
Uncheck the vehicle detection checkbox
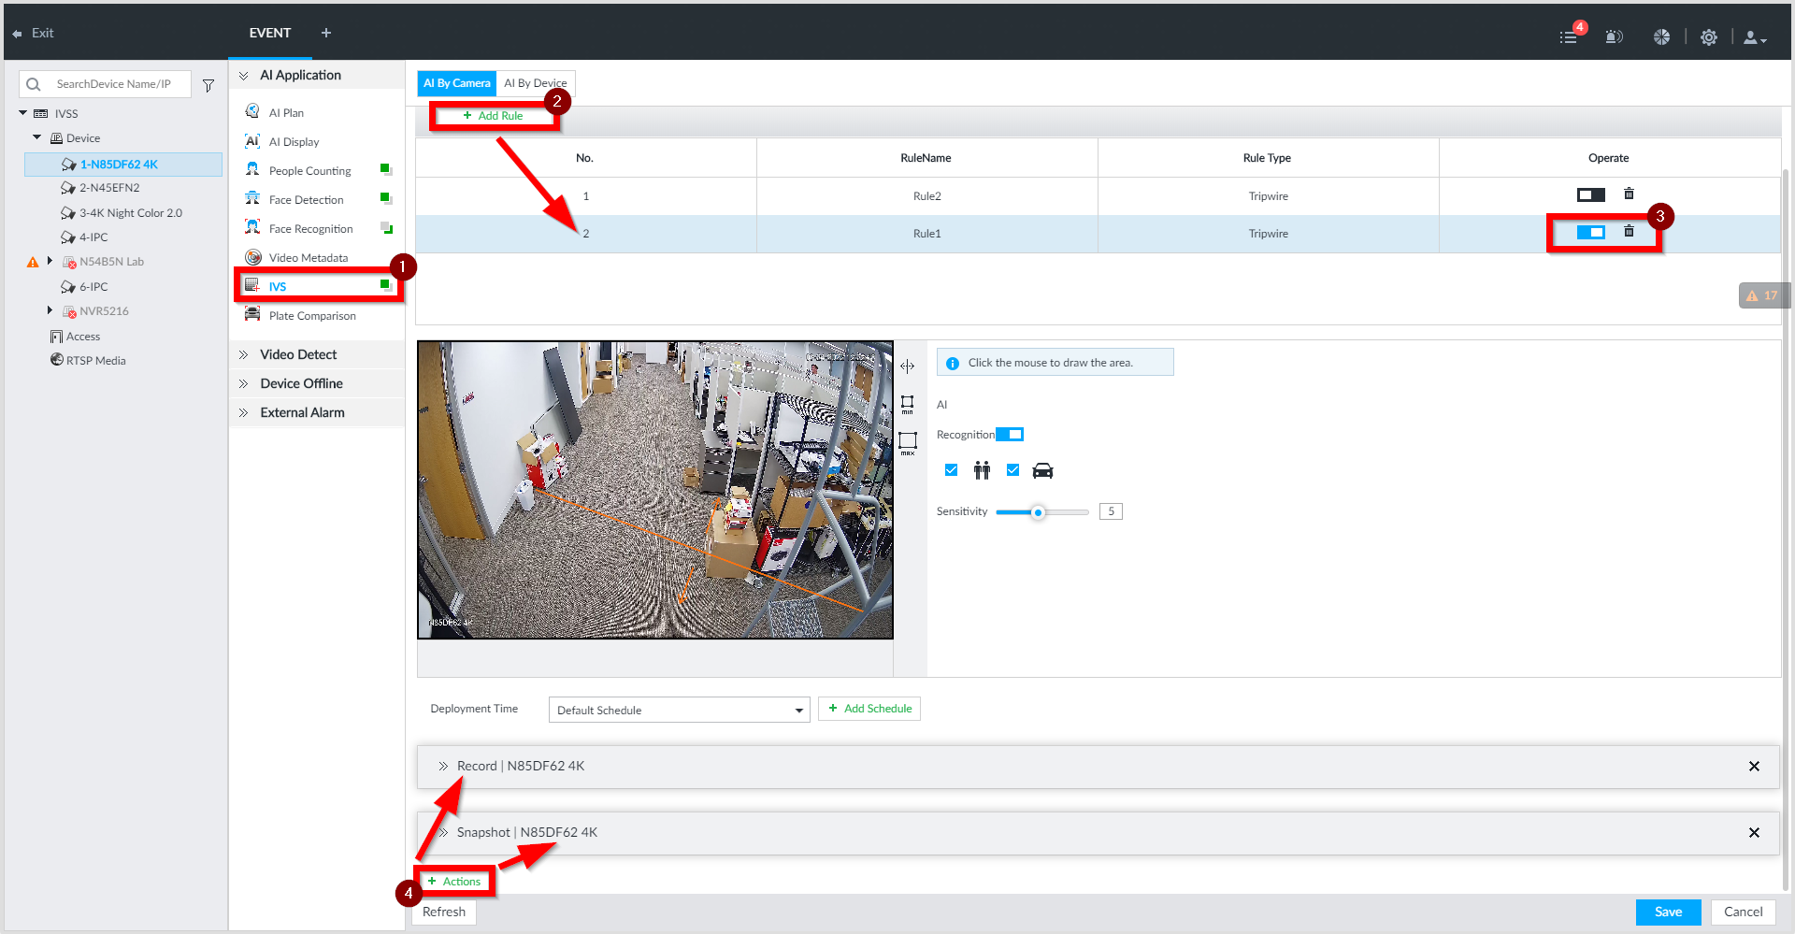1012,470
